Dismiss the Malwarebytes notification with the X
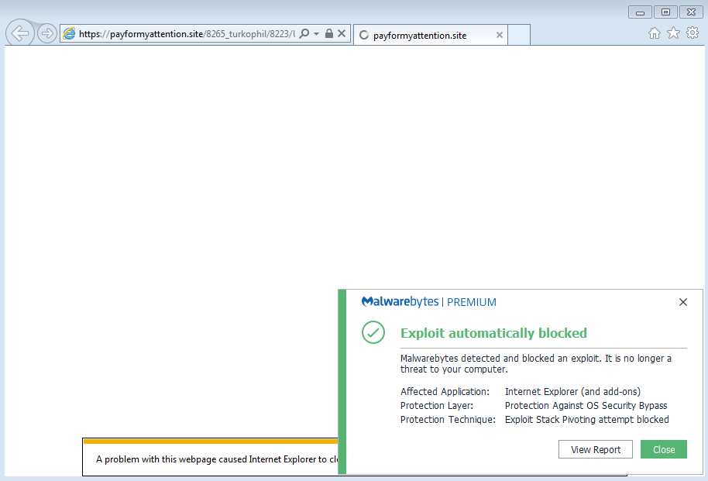 click(x=683, y=302)
